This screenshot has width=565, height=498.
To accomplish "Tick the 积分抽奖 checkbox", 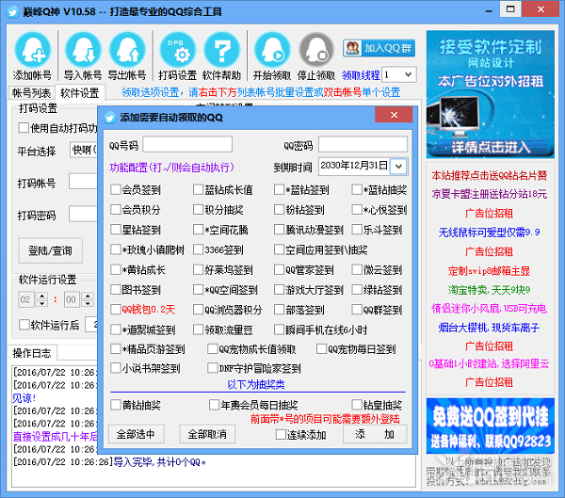I will 198,209.
